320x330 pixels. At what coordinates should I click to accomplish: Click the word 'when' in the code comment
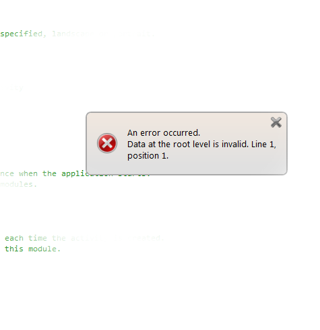[x=28, y=173]
